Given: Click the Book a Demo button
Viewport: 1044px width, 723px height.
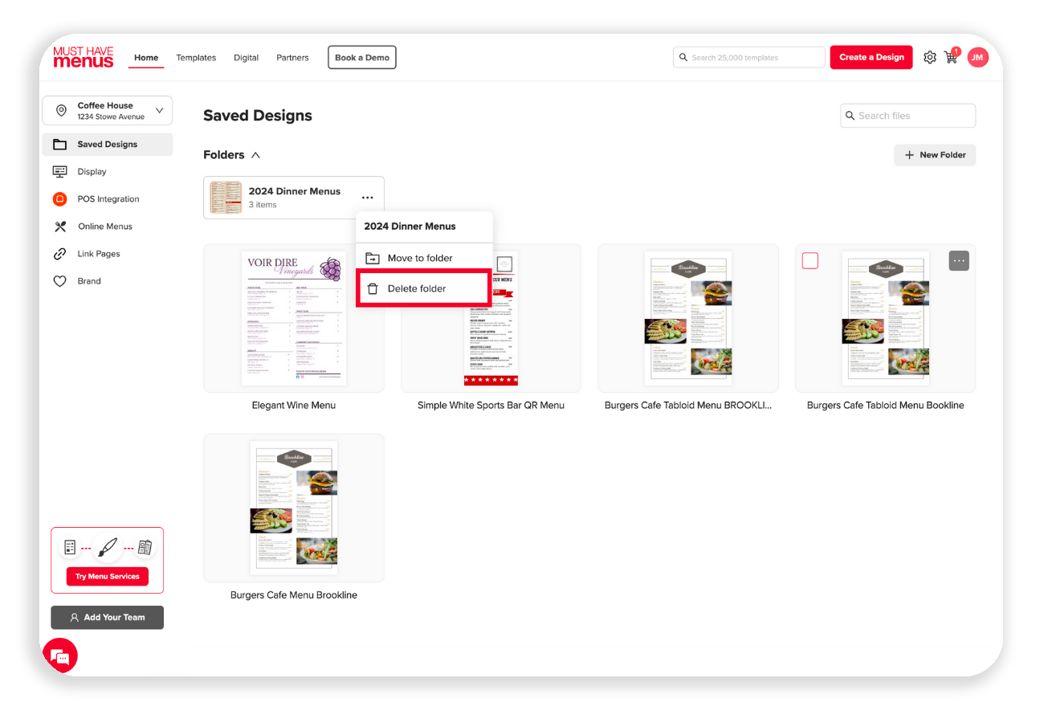Looking at the screenshot, I should click(362, 58).
